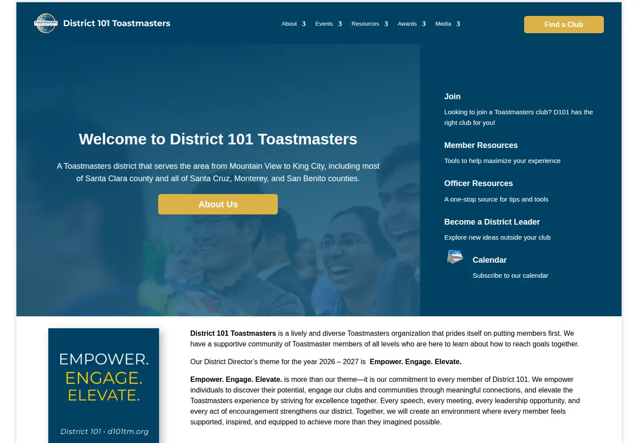
Task: Open the Media menu item
Action: [x=443, y=24]
